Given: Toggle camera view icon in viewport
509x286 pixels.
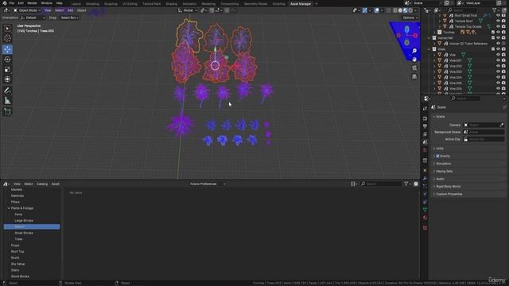Looking at the screenshot, I should pos(414,68).
